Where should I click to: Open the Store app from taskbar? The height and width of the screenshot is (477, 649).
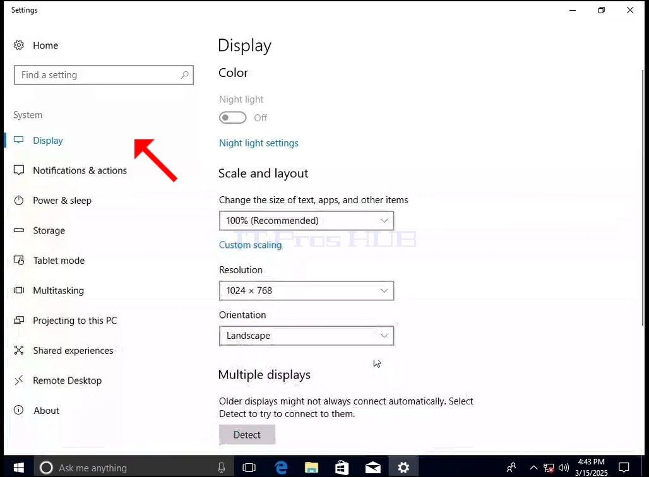coord(342,468)
